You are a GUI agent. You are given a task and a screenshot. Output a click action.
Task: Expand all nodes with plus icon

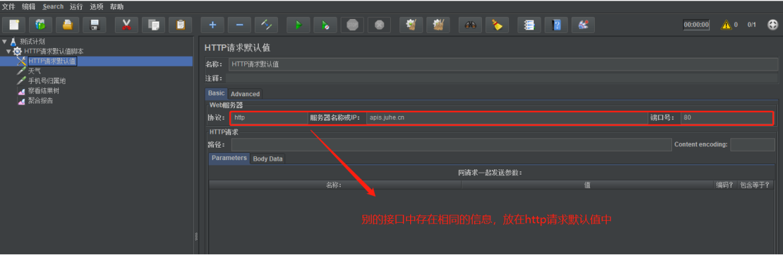[212, 24]
